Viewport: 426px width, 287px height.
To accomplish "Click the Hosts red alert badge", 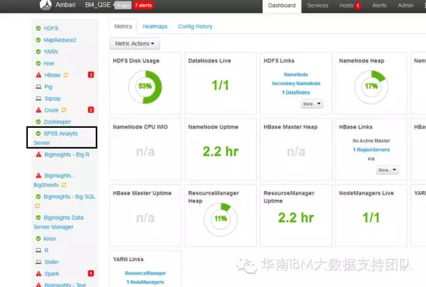I will pyautogui.click(x=358, y=6).
